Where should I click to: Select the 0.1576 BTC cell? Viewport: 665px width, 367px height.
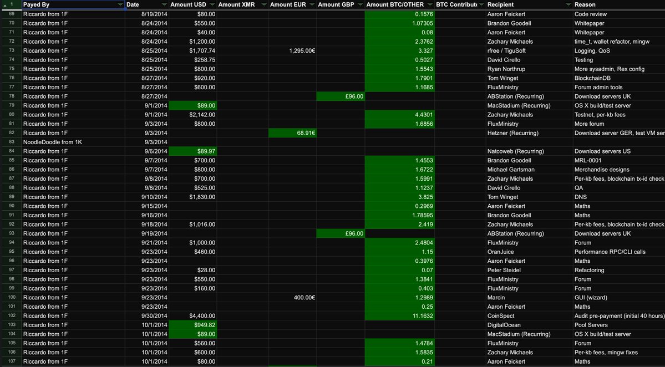point(399,14)
